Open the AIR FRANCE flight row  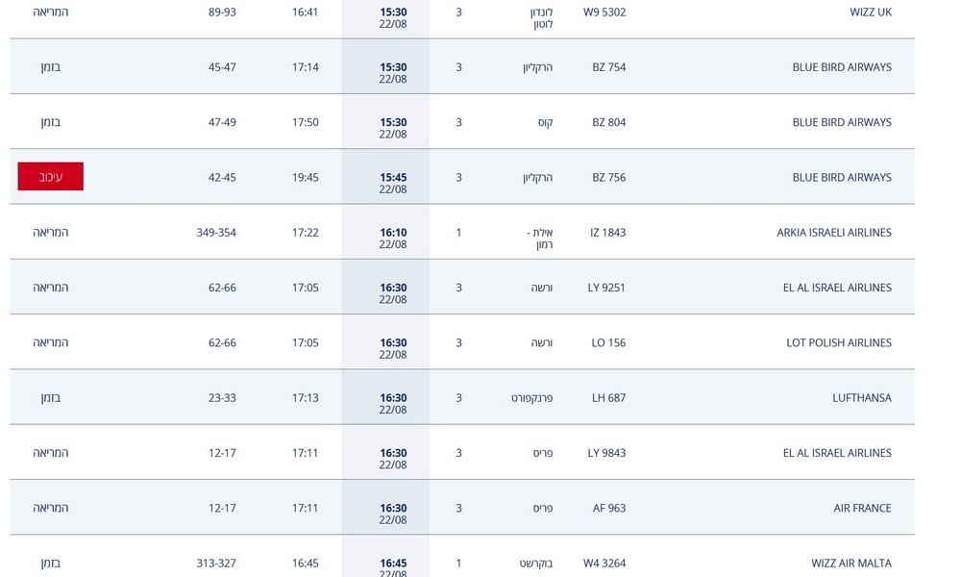(462, 507)
